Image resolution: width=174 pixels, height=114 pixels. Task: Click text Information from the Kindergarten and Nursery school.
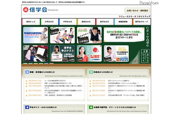point(64,76)
